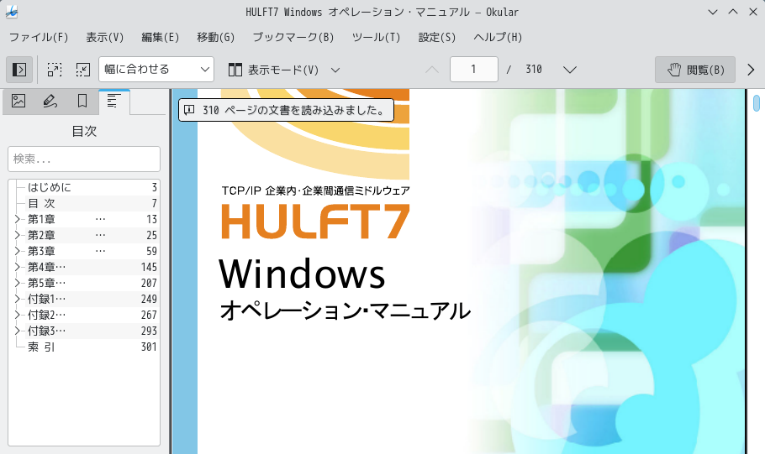Select はじめに in contents
The height and width of the screenshot is (454, 765).
click(50, 187)
